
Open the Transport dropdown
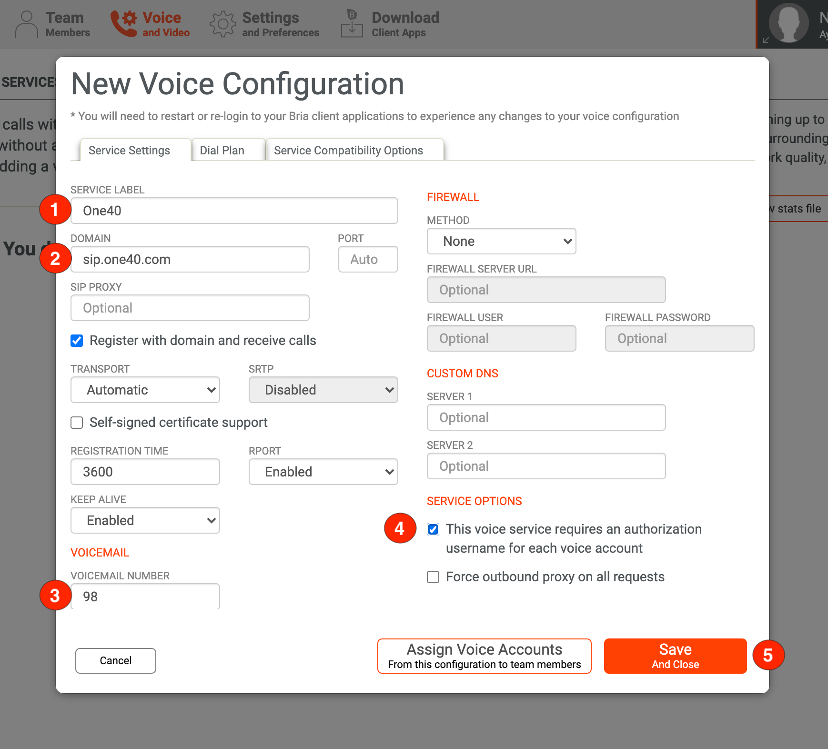[x=145, y=390]
